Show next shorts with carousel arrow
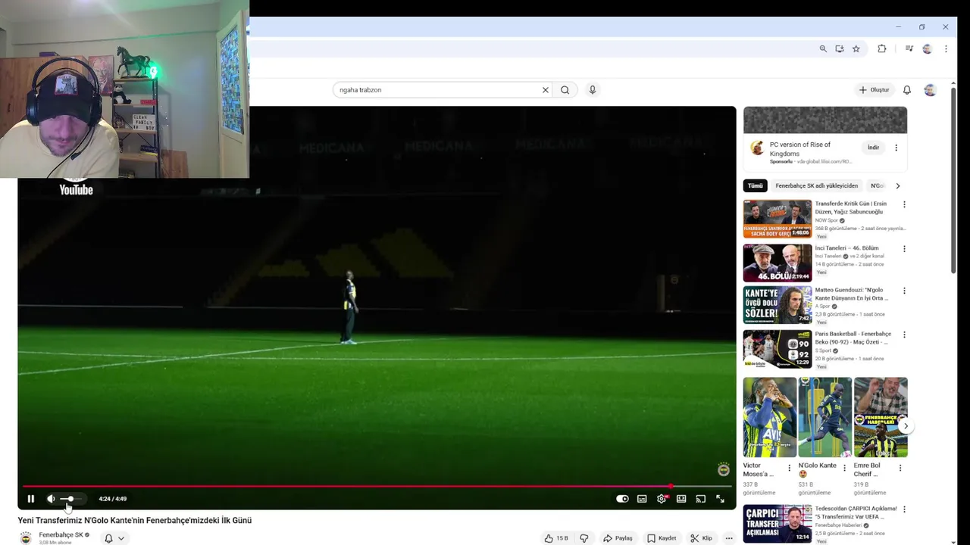 (906, 426)
